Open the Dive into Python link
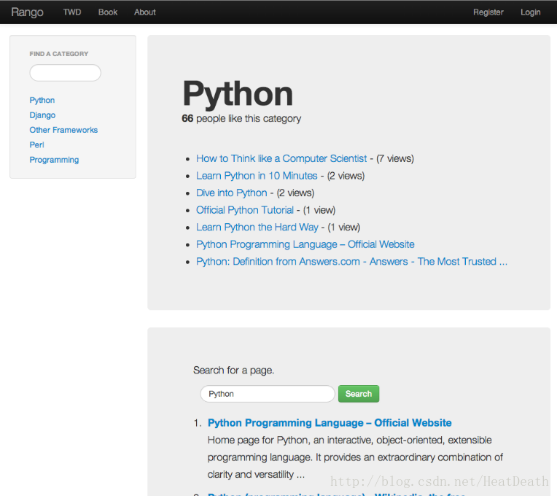 tap(231, 193)
